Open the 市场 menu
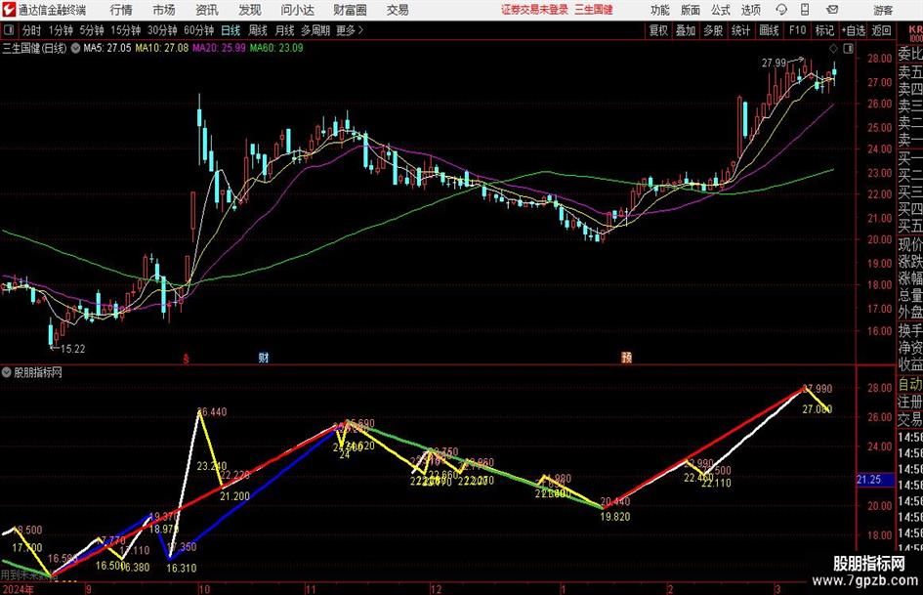 click(x=164, y=10)
